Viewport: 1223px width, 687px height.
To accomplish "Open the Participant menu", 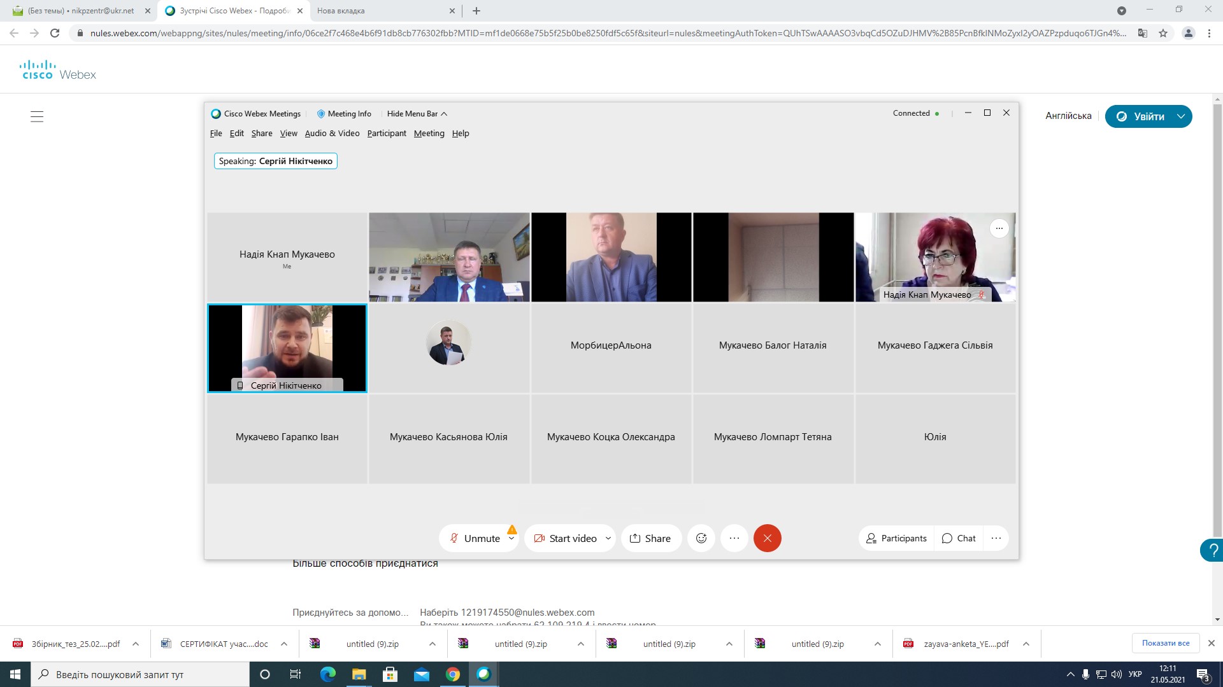I will click(x=387, y=133).
